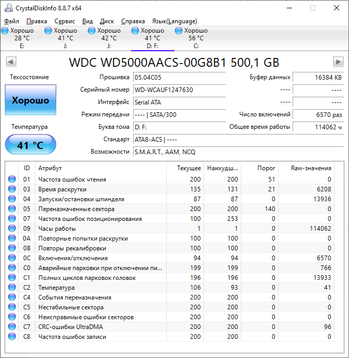
Task: Click the ATA8-ACS standard field
Action: tap(238, 140)
